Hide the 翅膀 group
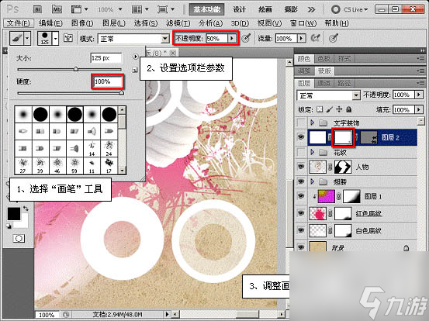Screen dimensions: 429x321 pyautogui.click(x=301, y=181)
